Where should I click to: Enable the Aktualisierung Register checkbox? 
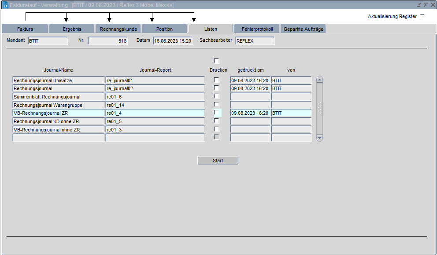pos(422,16)
